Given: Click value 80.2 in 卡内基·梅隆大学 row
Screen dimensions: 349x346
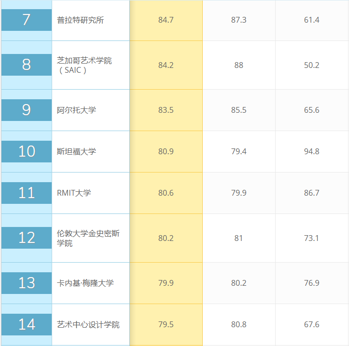Looking at the screenshot, I should click(239, 283).
